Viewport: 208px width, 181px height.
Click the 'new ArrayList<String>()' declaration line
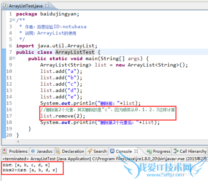tap(114, 65)
